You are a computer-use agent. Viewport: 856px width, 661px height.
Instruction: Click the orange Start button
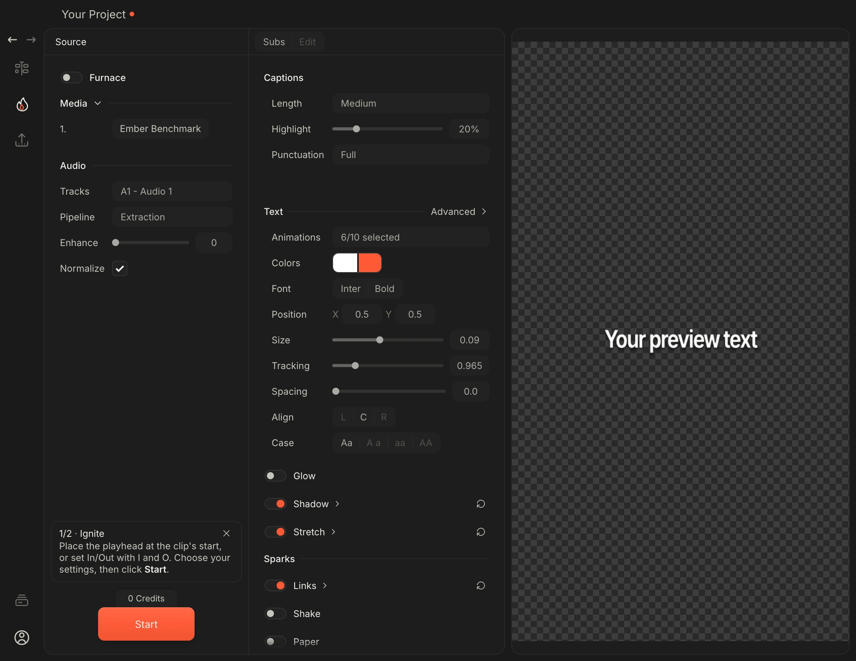click(146, 624)
